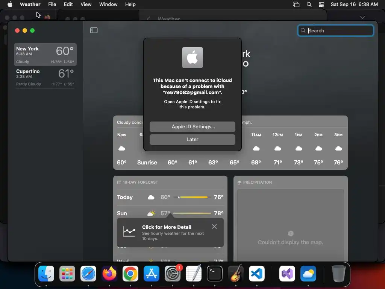Image resolution: width=385 pixels, height=289 pixels.
Task: Open the App Store from the Dock
Action: pos(152,274)
